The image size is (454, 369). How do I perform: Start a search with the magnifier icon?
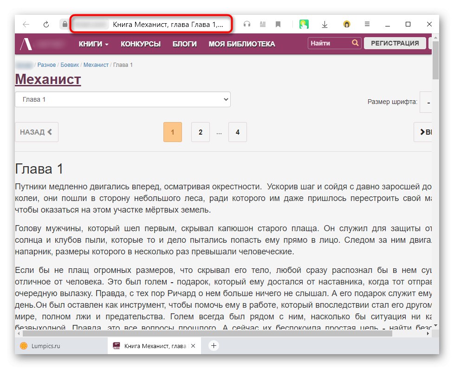356,43
